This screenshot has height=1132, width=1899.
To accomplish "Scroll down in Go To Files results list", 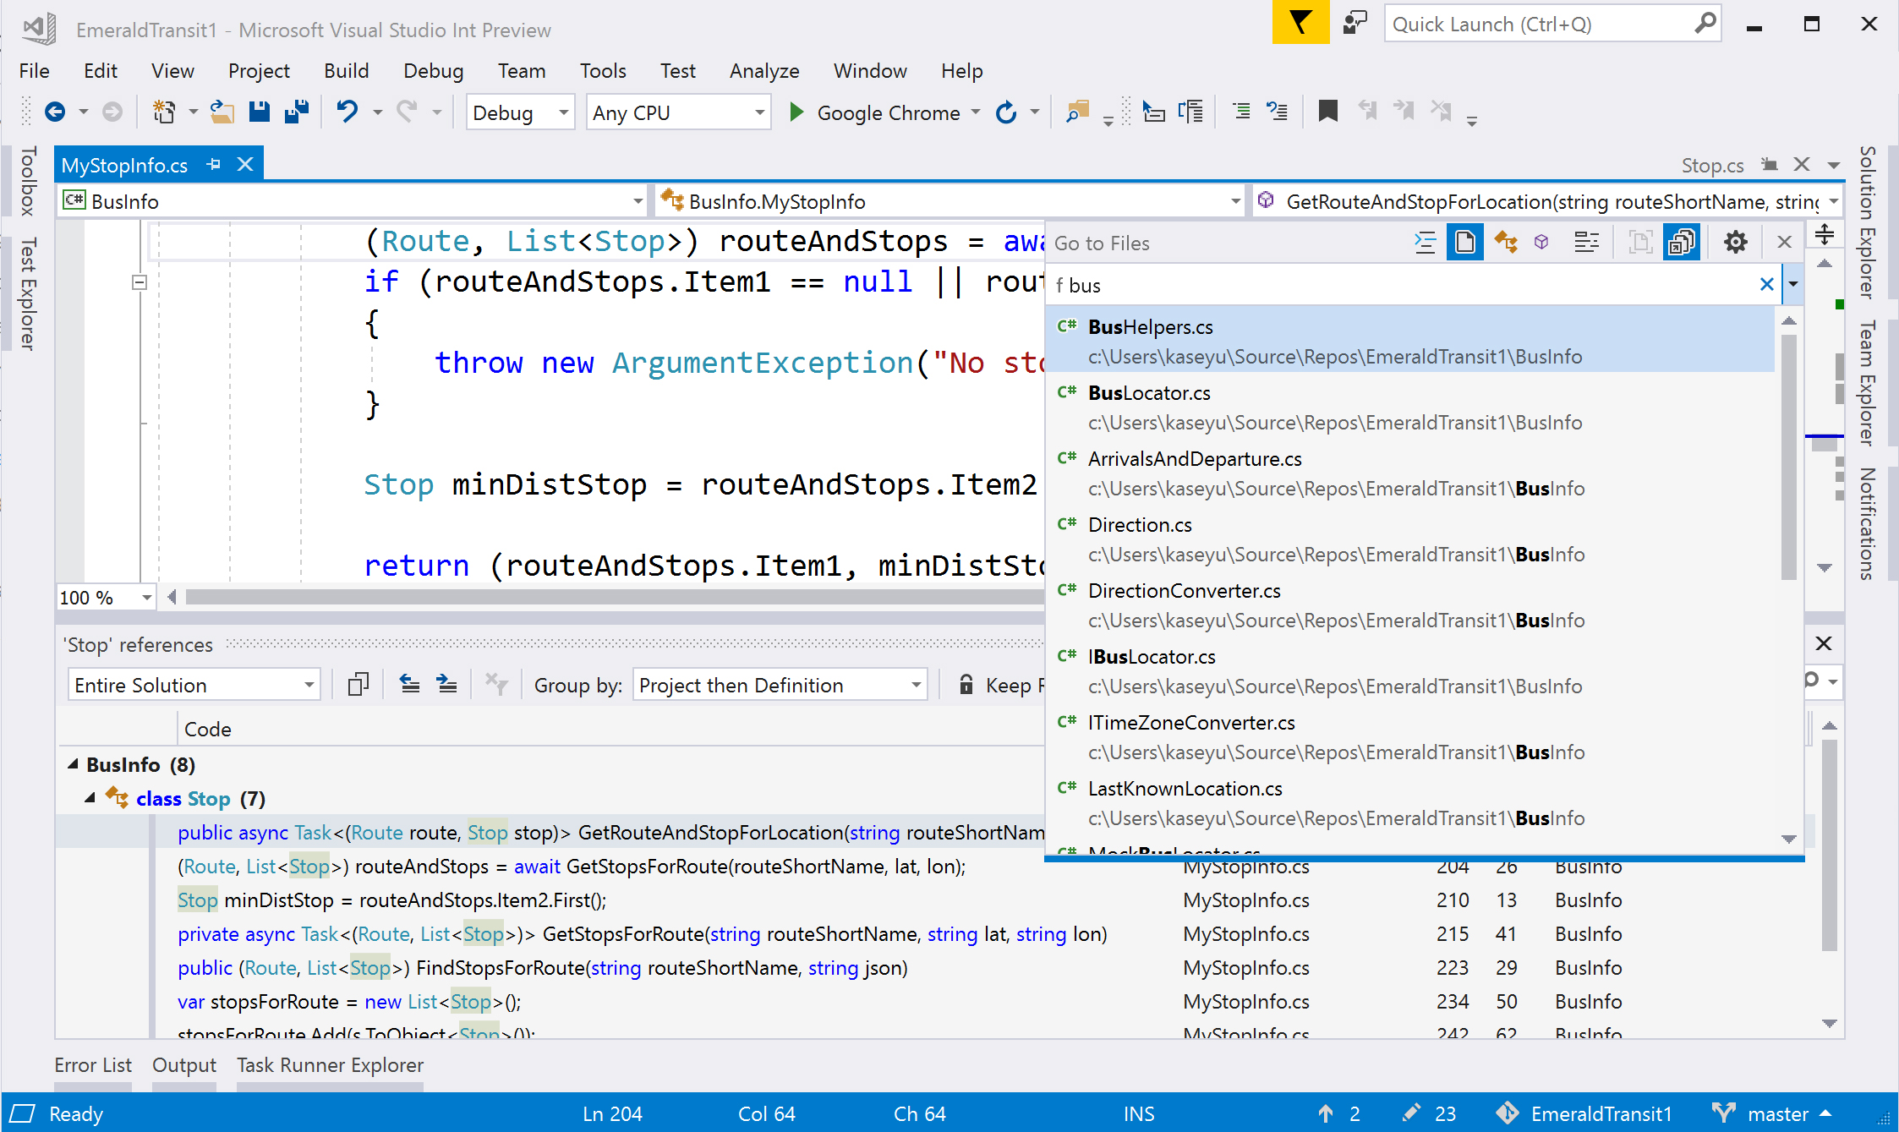I will coord(1787,838).
